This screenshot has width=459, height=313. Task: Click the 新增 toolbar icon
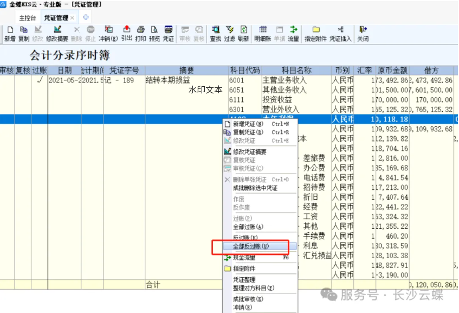10,33
